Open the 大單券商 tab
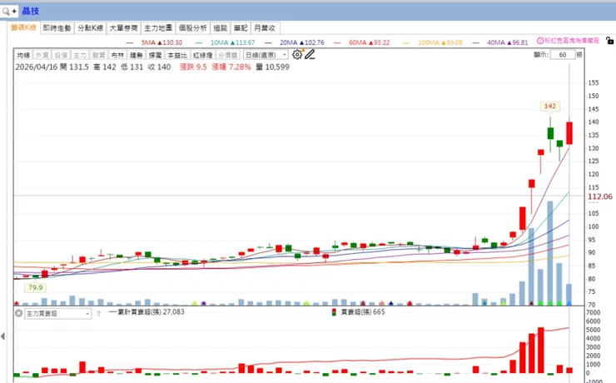Screen dimensions: 616x383 coord(124,27)
